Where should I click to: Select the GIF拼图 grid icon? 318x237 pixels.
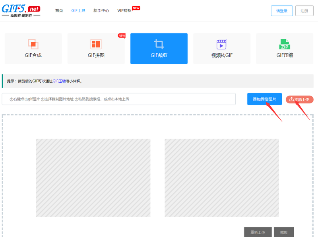point(96,44)
